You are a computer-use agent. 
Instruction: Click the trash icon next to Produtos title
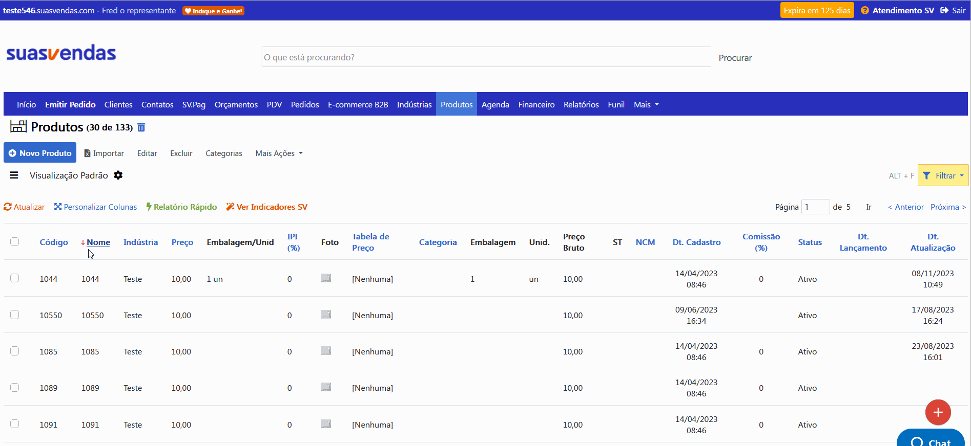pos(141,127)
